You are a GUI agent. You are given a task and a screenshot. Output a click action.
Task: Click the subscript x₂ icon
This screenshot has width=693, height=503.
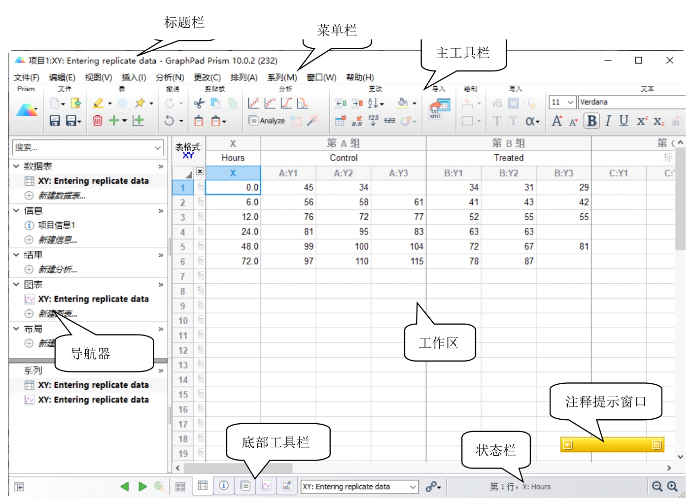tap(659, 121)
